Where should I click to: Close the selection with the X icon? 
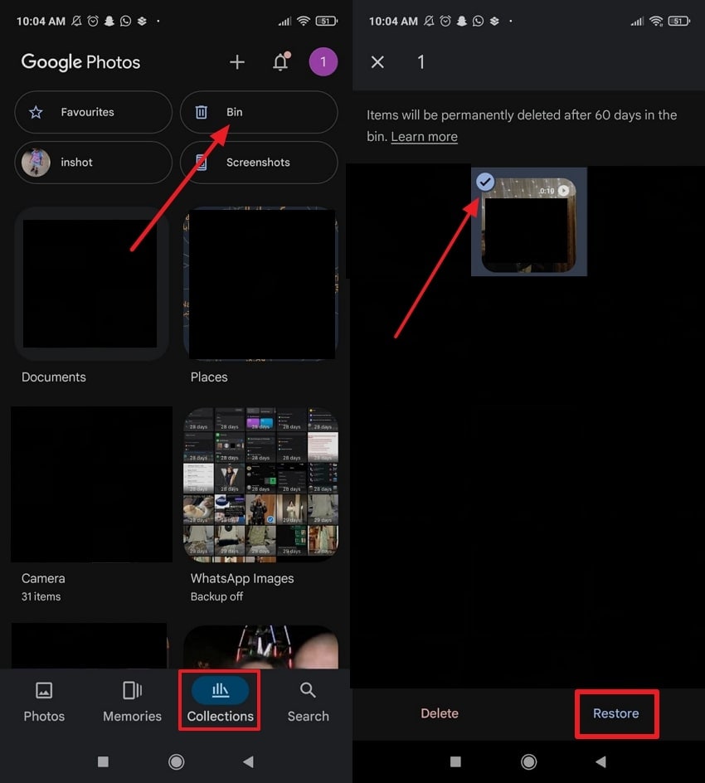tap(377, 62)
